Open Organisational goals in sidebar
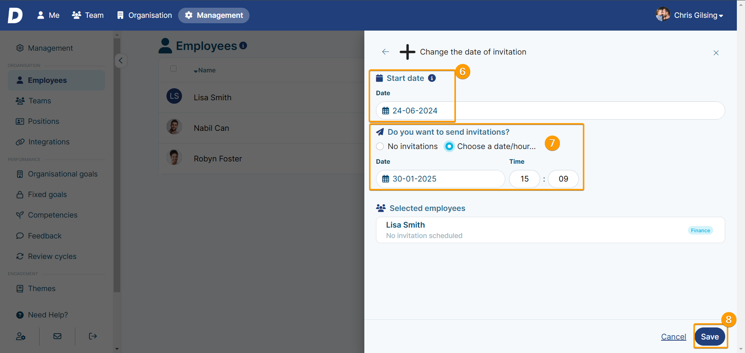 tap(63, 174)
